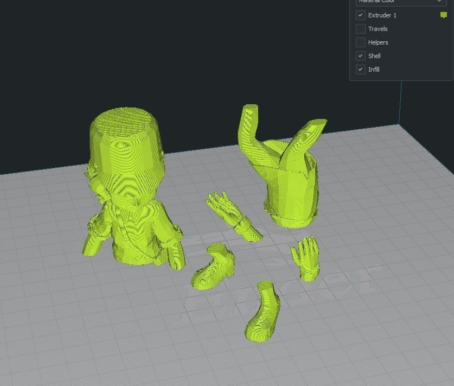
Task: Select the foot model nearest the body
Action: click(x=214, y=267)
